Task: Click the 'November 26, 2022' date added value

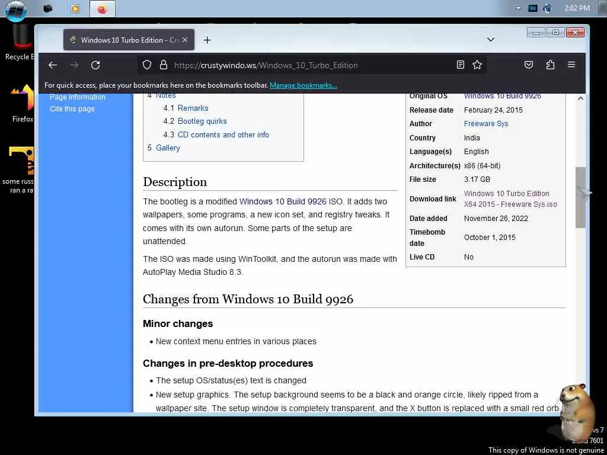Action: (496, 219)
